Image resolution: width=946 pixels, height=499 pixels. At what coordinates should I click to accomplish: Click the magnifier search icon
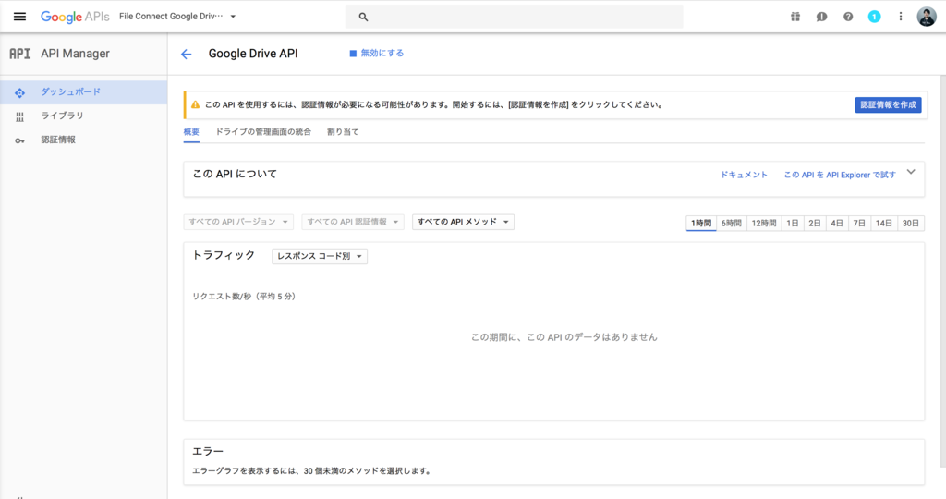(363, 17)
